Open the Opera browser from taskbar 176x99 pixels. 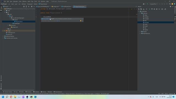point(11,97)
